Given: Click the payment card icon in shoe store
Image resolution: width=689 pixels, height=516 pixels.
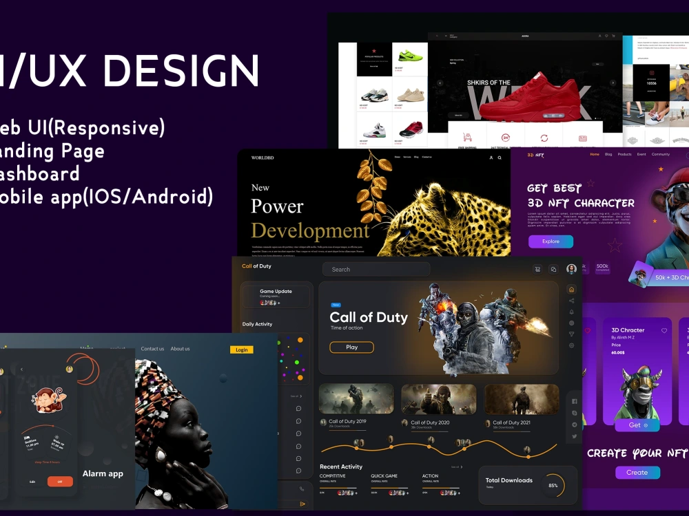Looking at the screenshot, I should [x=583, y=138].
